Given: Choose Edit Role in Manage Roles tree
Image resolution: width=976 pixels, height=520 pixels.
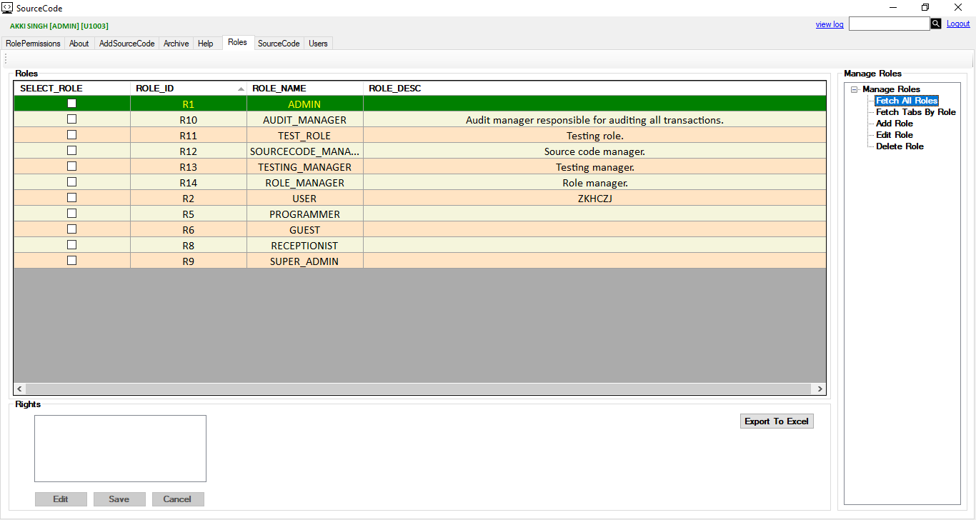Looking at the screenshot, I should pyautogui.click(x=895, y=135).
